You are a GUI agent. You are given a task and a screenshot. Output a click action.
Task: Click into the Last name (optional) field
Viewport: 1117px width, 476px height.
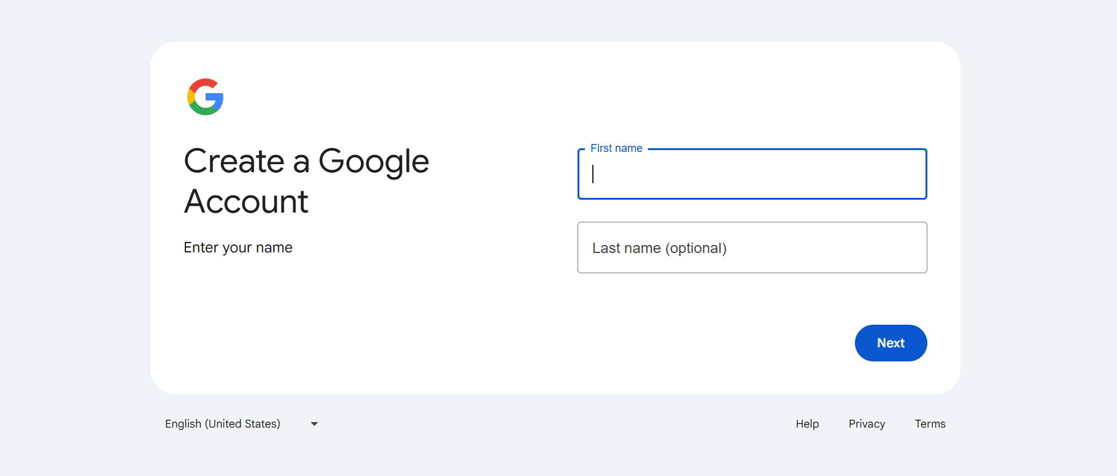(x=752, y=247)
